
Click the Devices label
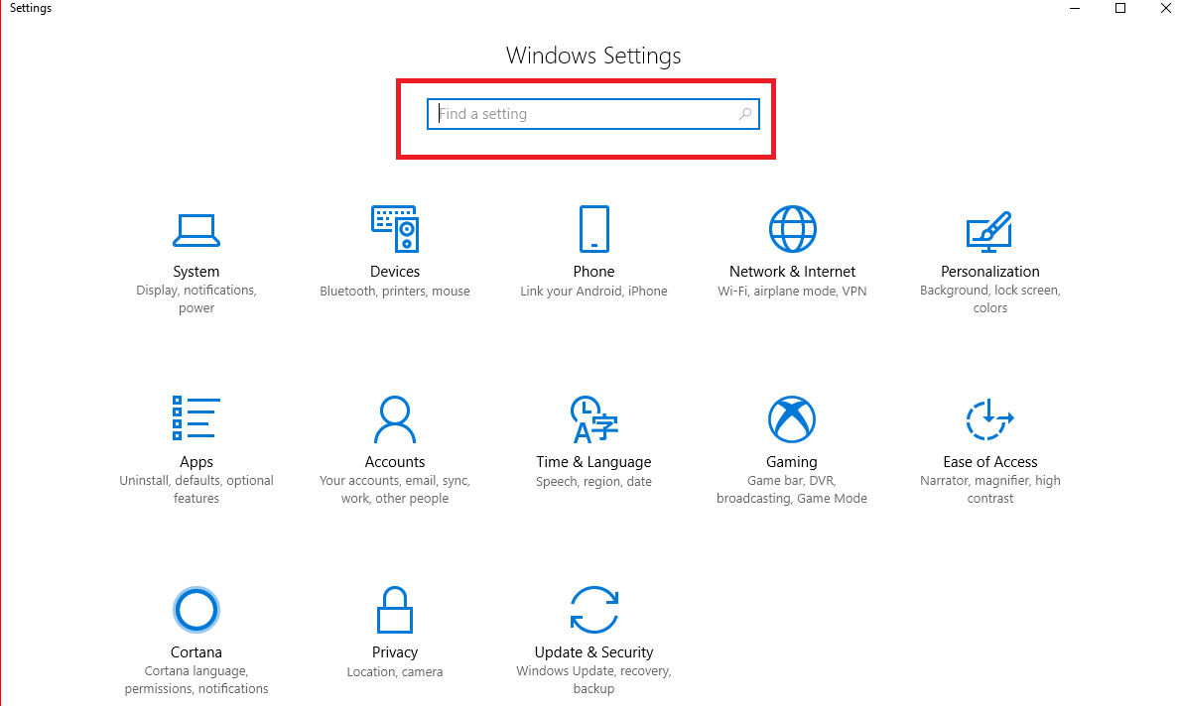coord(395,272)
